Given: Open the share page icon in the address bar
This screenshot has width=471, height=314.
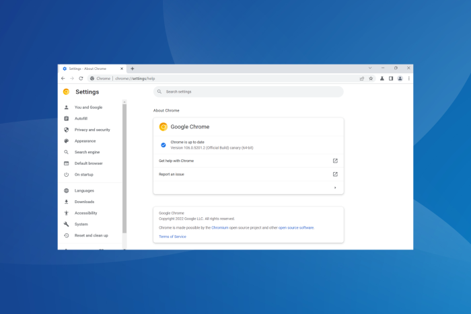Looking at the screenshot, I should coord(362,79).
